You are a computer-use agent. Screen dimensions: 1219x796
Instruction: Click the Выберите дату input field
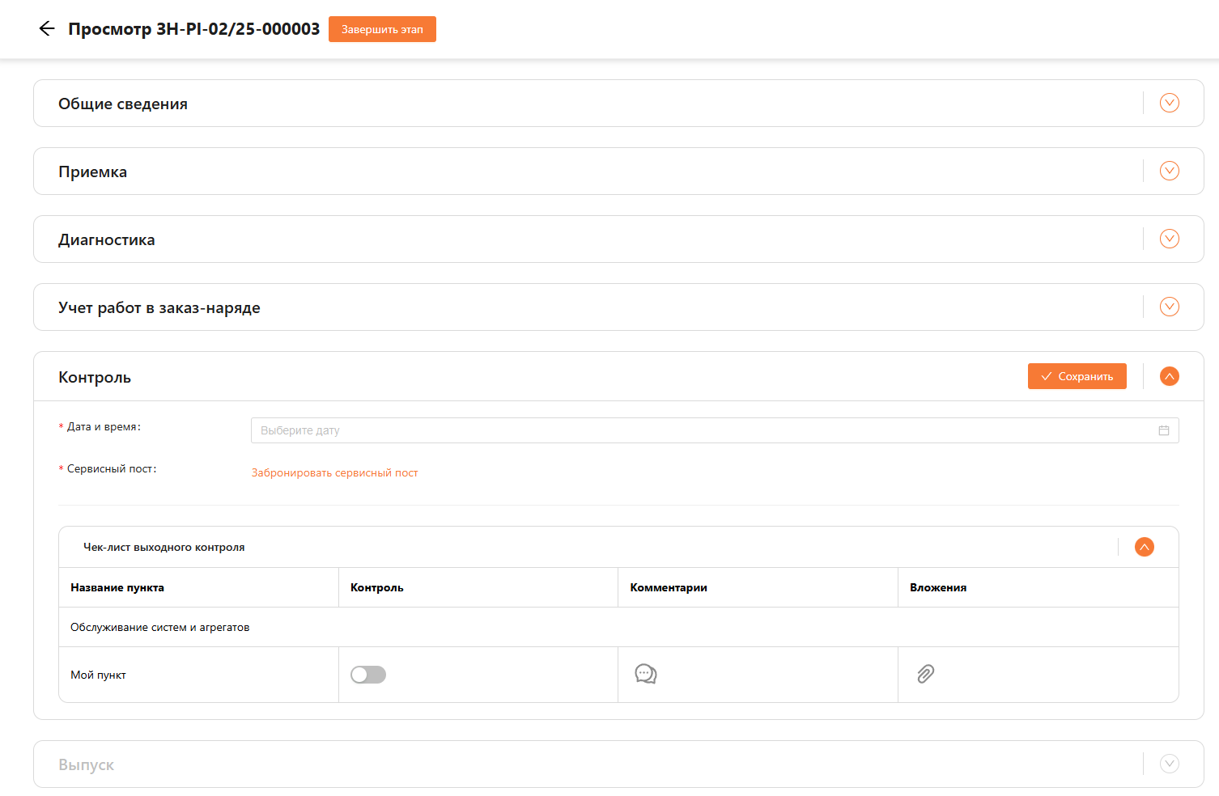pyautogui.click(x=704, y=430)
